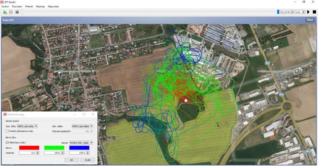Pick the red line color swatch
This screenshot has height=166, width=318.
coord(29,148)
